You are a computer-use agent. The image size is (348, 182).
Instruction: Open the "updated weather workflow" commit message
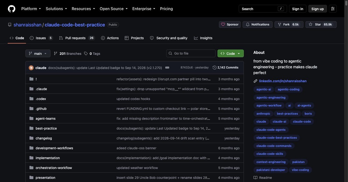point(137,168)
